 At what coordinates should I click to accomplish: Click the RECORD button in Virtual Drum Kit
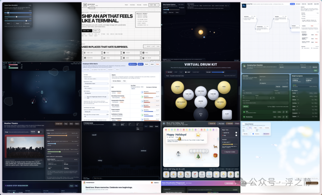pyautogui.click(x=169, y=72)
